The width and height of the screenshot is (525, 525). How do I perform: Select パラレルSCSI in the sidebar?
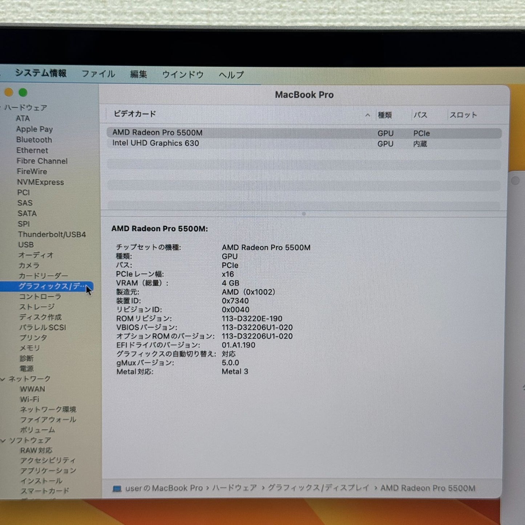coord(43,328)
